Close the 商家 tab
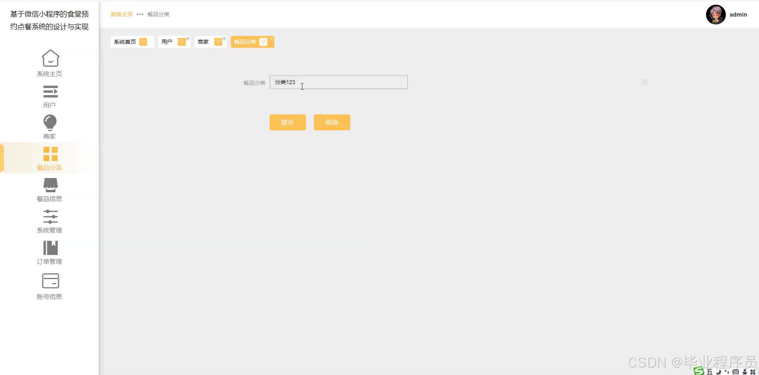 click(224, 38)
